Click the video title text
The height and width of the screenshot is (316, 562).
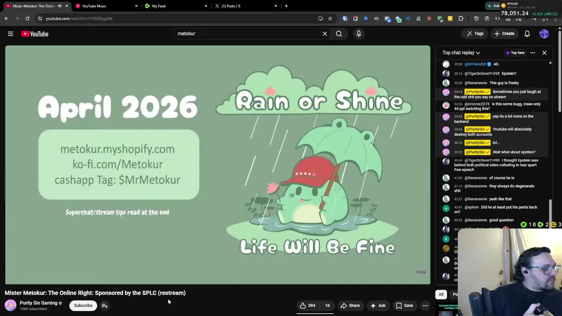click(x=95, y=293)
